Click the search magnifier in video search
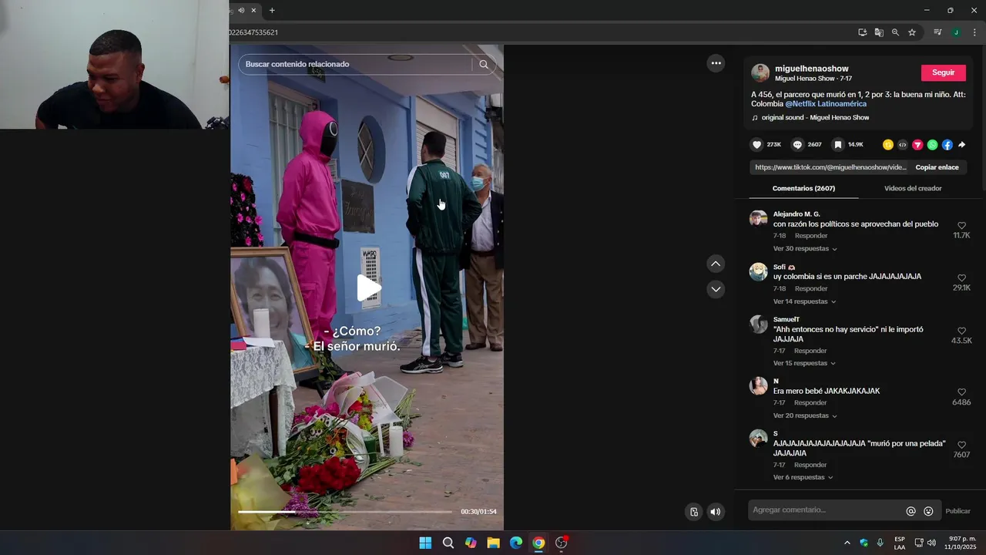The image size is (986, 555). point(484,64)
